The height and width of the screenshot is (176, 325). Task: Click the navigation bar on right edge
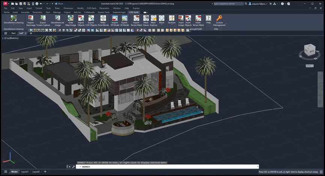tap(320, 89)
